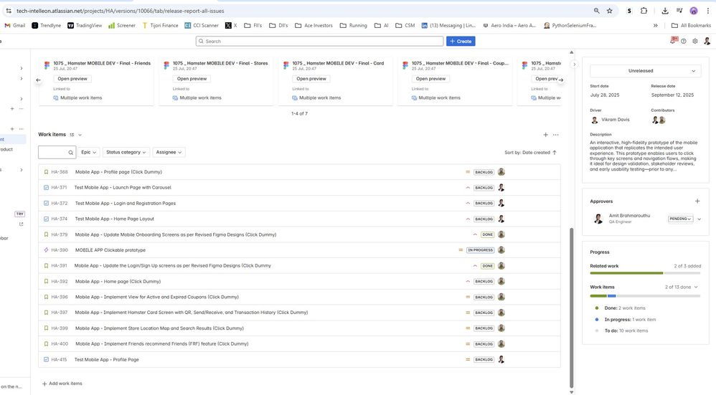716x395 pixels.
Task: Click the priority icon on HA-392 row
Action: point(468,282)
